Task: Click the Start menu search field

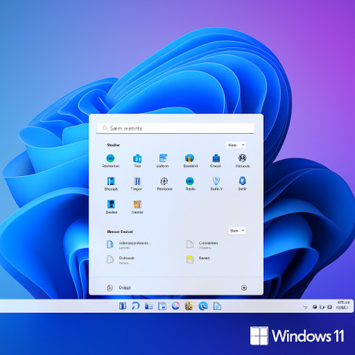Action: (x=175, y=128)
